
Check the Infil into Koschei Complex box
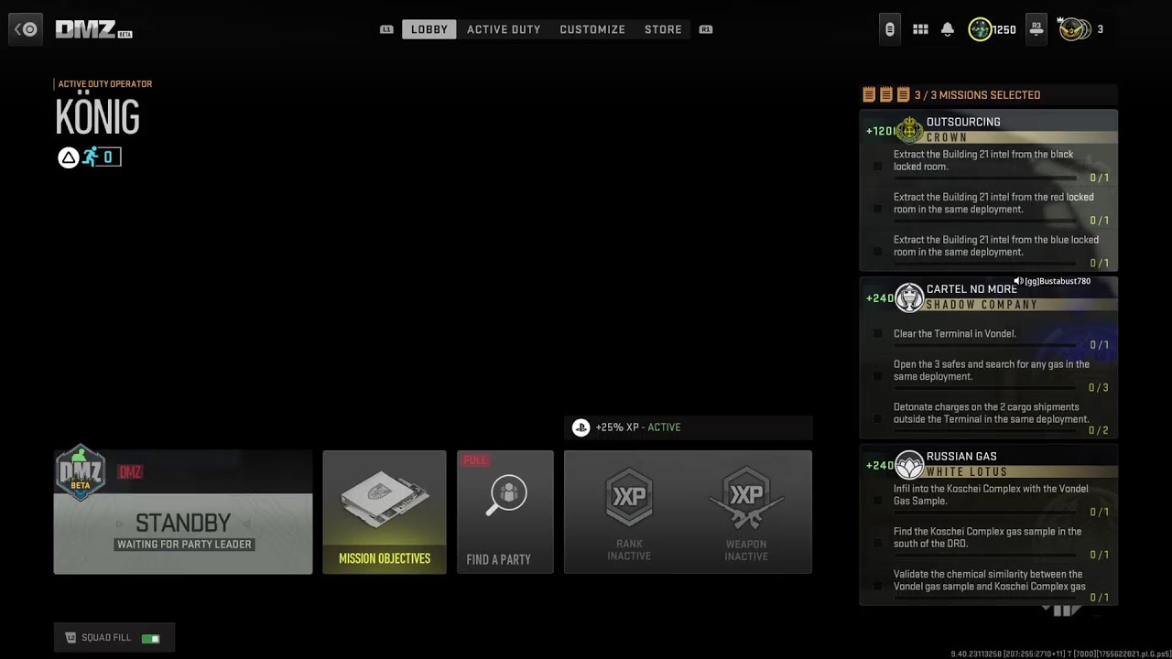(877, 501)
